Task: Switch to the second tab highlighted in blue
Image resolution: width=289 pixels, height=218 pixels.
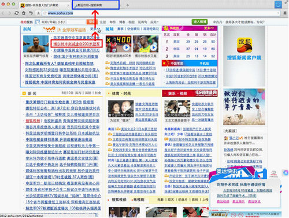Action: tap(96, 5)
